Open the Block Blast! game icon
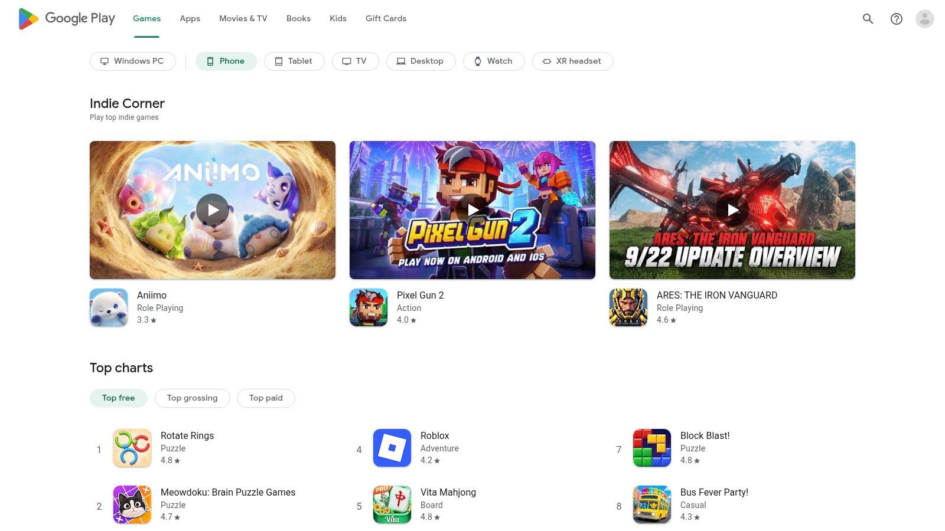 pyautogui.click(x=652, y=448)
